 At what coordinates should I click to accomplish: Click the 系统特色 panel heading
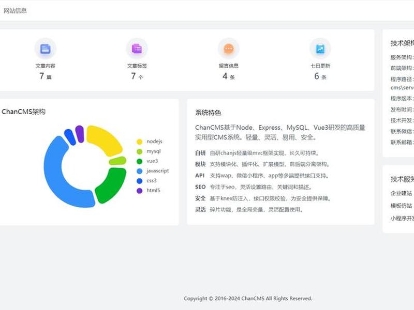point(208,113)
